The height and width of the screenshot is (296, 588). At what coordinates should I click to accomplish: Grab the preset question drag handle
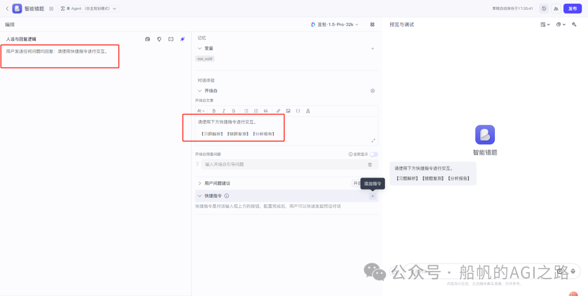[x=198, y=164]
